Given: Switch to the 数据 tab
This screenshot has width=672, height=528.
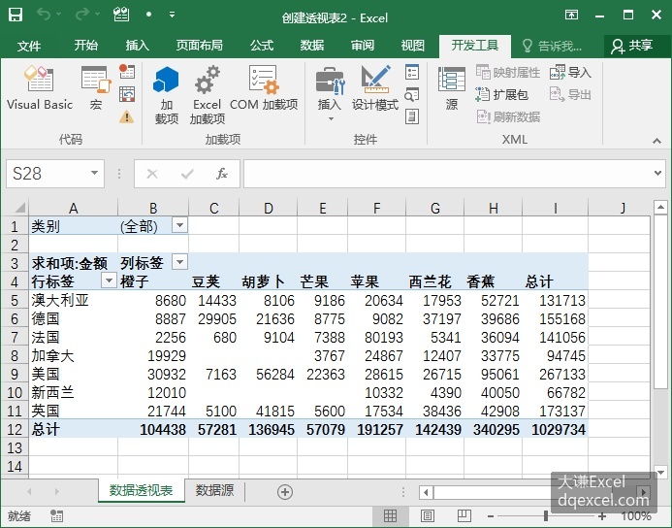Looking at the screenshot, I should 312,46.
